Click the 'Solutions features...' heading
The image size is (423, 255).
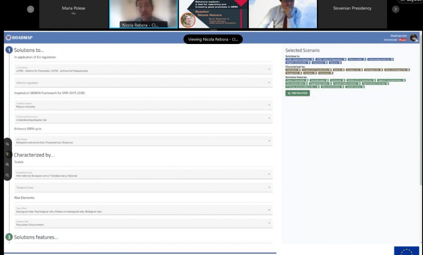coord(36,237)
